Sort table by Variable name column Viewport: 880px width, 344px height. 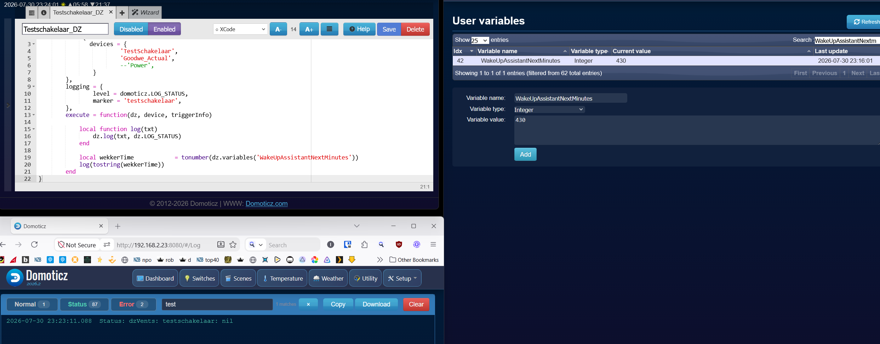(x=522, y=51)
